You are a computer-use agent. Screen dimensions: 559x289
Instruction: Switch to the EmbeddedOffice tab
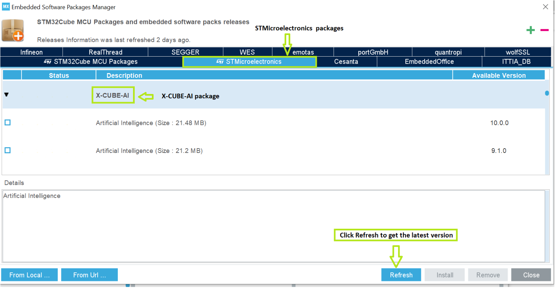[429, 62]
